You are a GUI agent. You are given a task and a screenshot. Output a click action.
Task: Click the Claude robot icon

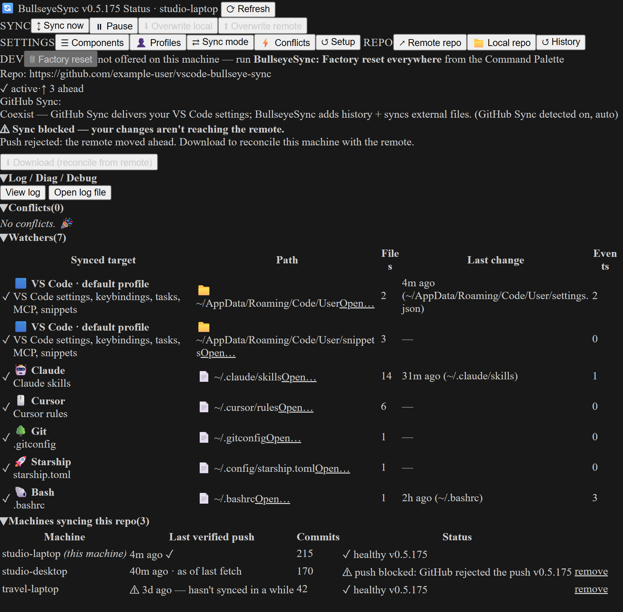tap(21, 370)
